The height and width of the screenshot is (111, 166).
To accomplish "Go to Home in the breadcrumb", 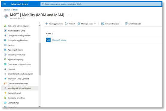I will [7, 10].
